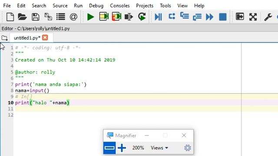Click the @ icon in the toolbar

point(73,17)
